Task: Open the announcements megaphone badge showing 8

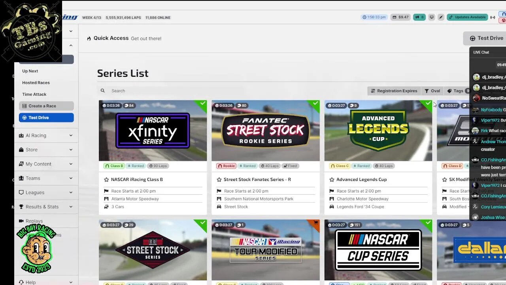Action: pos(419,17)
